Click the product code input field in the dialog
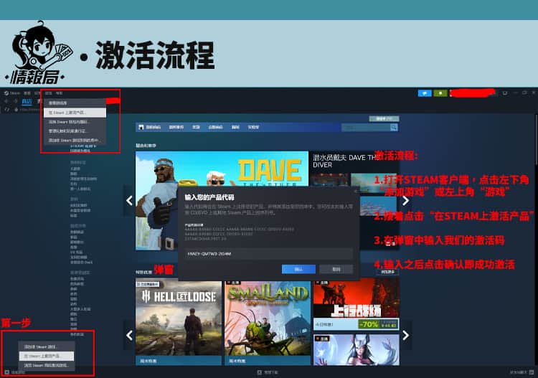538x378 pixels. pos(269,254)
